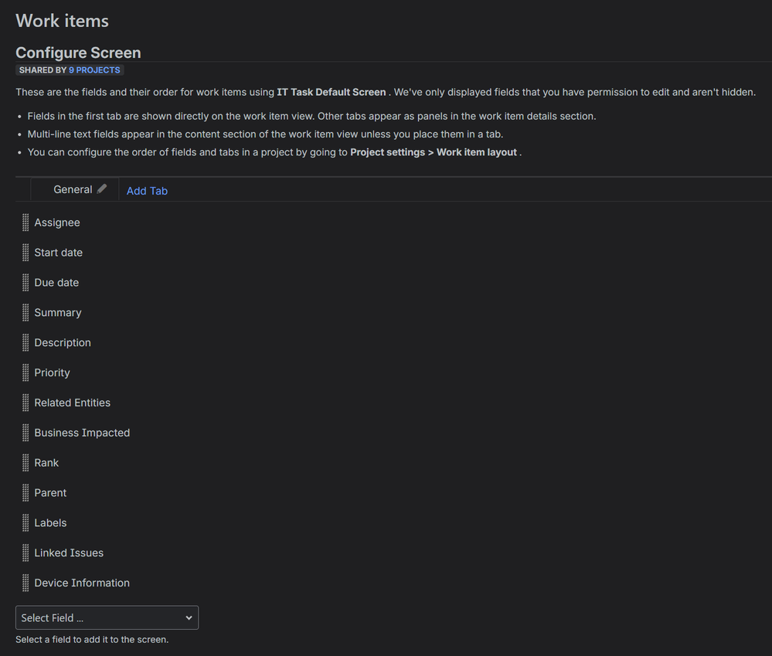This screenshot has width=772, height=656.
Task: Click the drag handle next to Device Information
Action: [25, 583]
